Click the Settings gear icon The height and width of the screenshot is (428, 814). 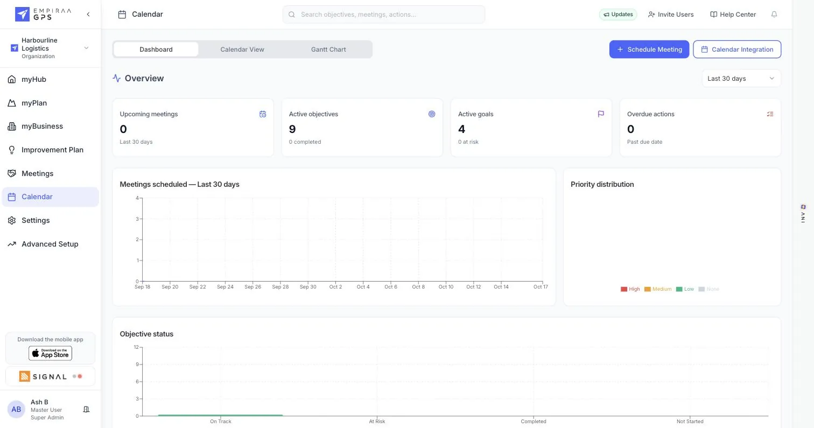point(12,220)
